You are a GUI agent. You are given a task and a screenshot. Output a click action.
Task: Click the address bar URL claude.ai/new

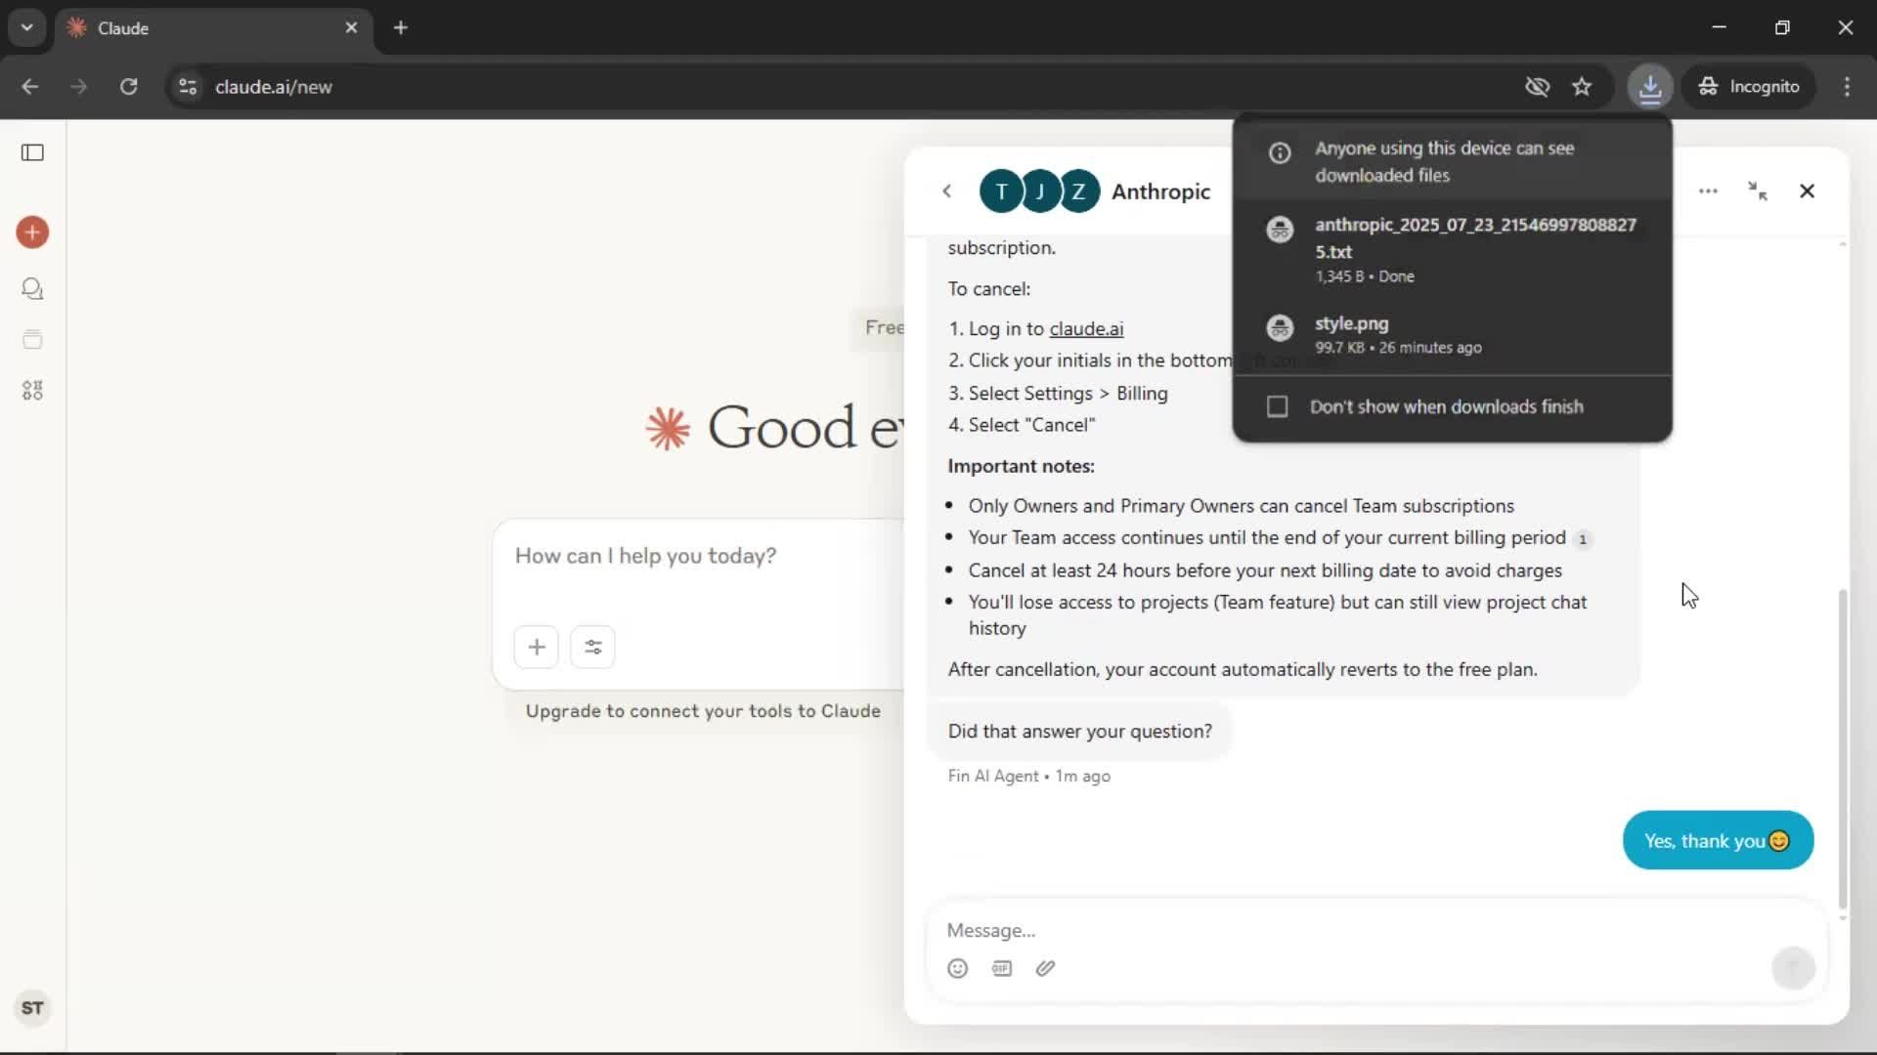(x=274, y=87)
